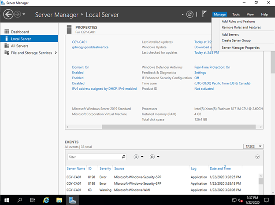The width and height of the screenshot is (275, 205).
Task: Click the Not activated link
Action: coord(204,89)
